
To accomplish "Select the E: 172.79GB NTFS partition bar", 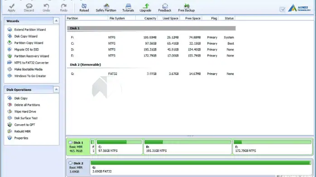I will point(273,147).
